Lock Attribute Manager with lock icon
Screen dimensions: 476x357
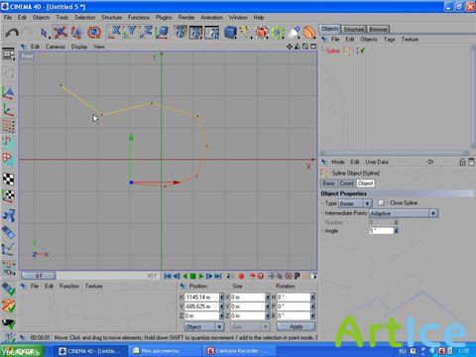point(462,162)
